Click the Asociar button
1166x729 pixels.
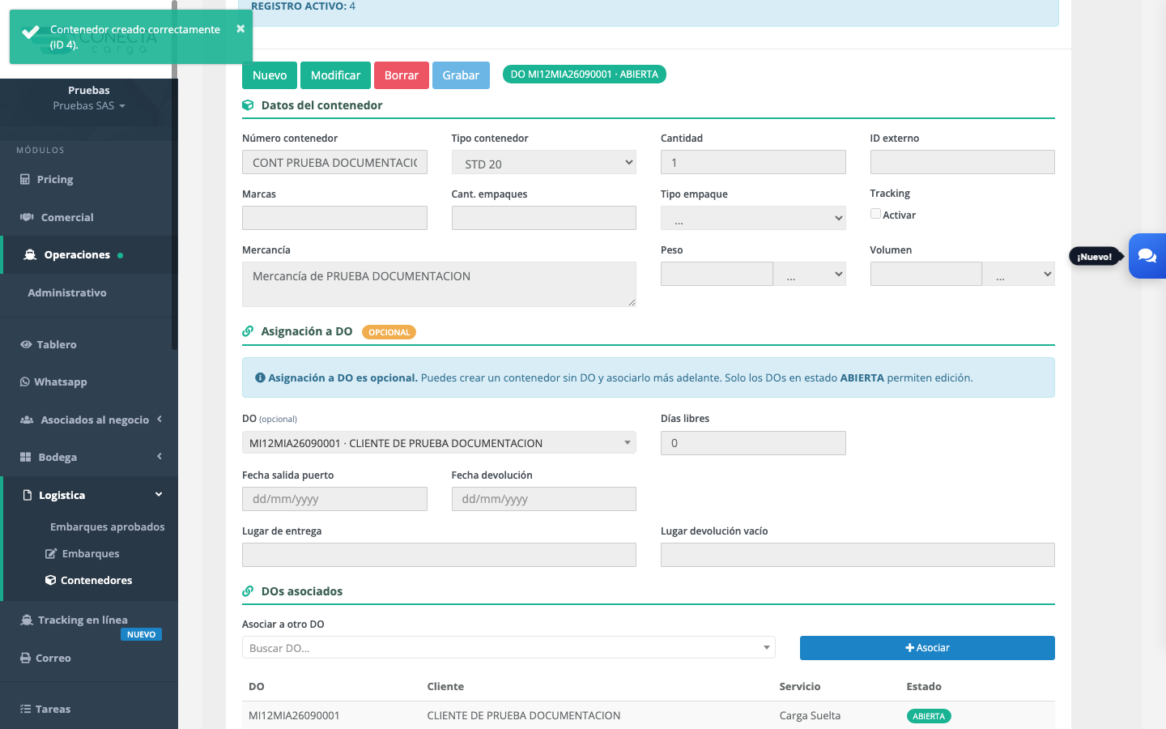927,648
